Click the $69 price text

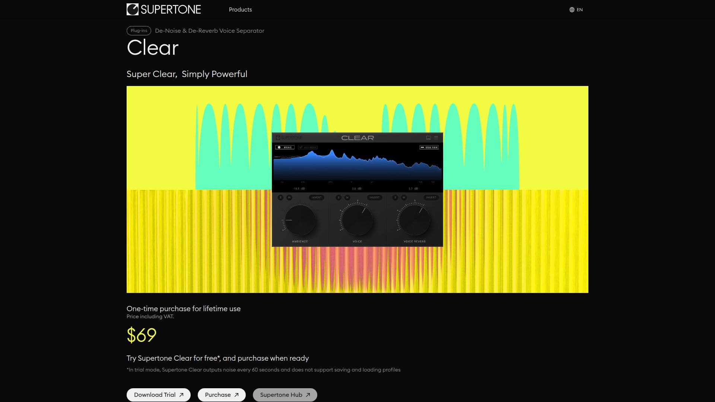point(142,335)
